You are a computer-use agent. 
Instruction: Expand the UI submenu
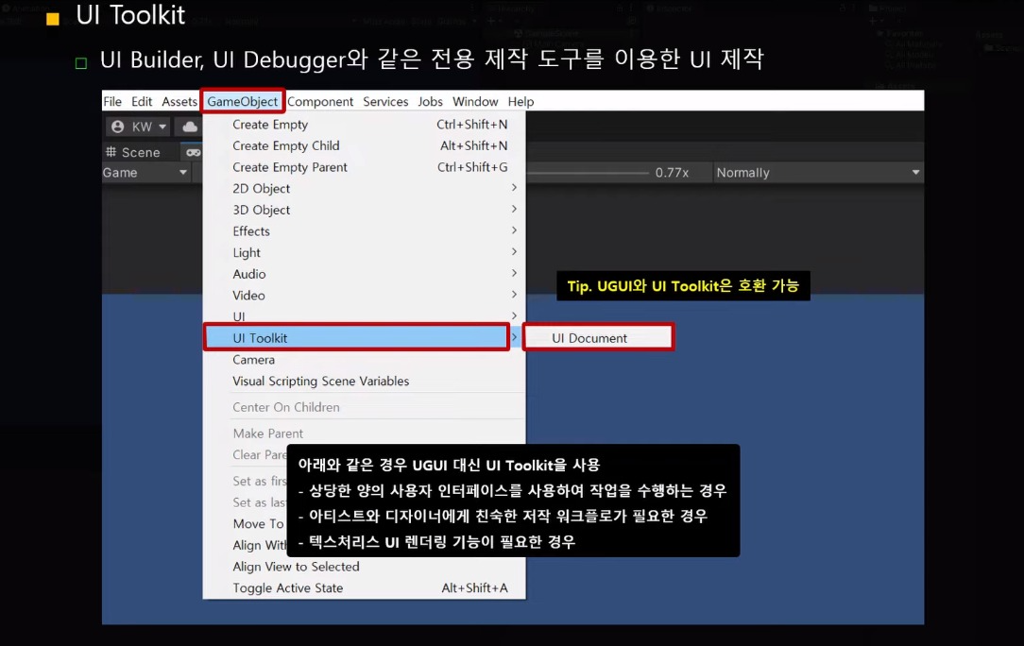[x=364, y=316]
